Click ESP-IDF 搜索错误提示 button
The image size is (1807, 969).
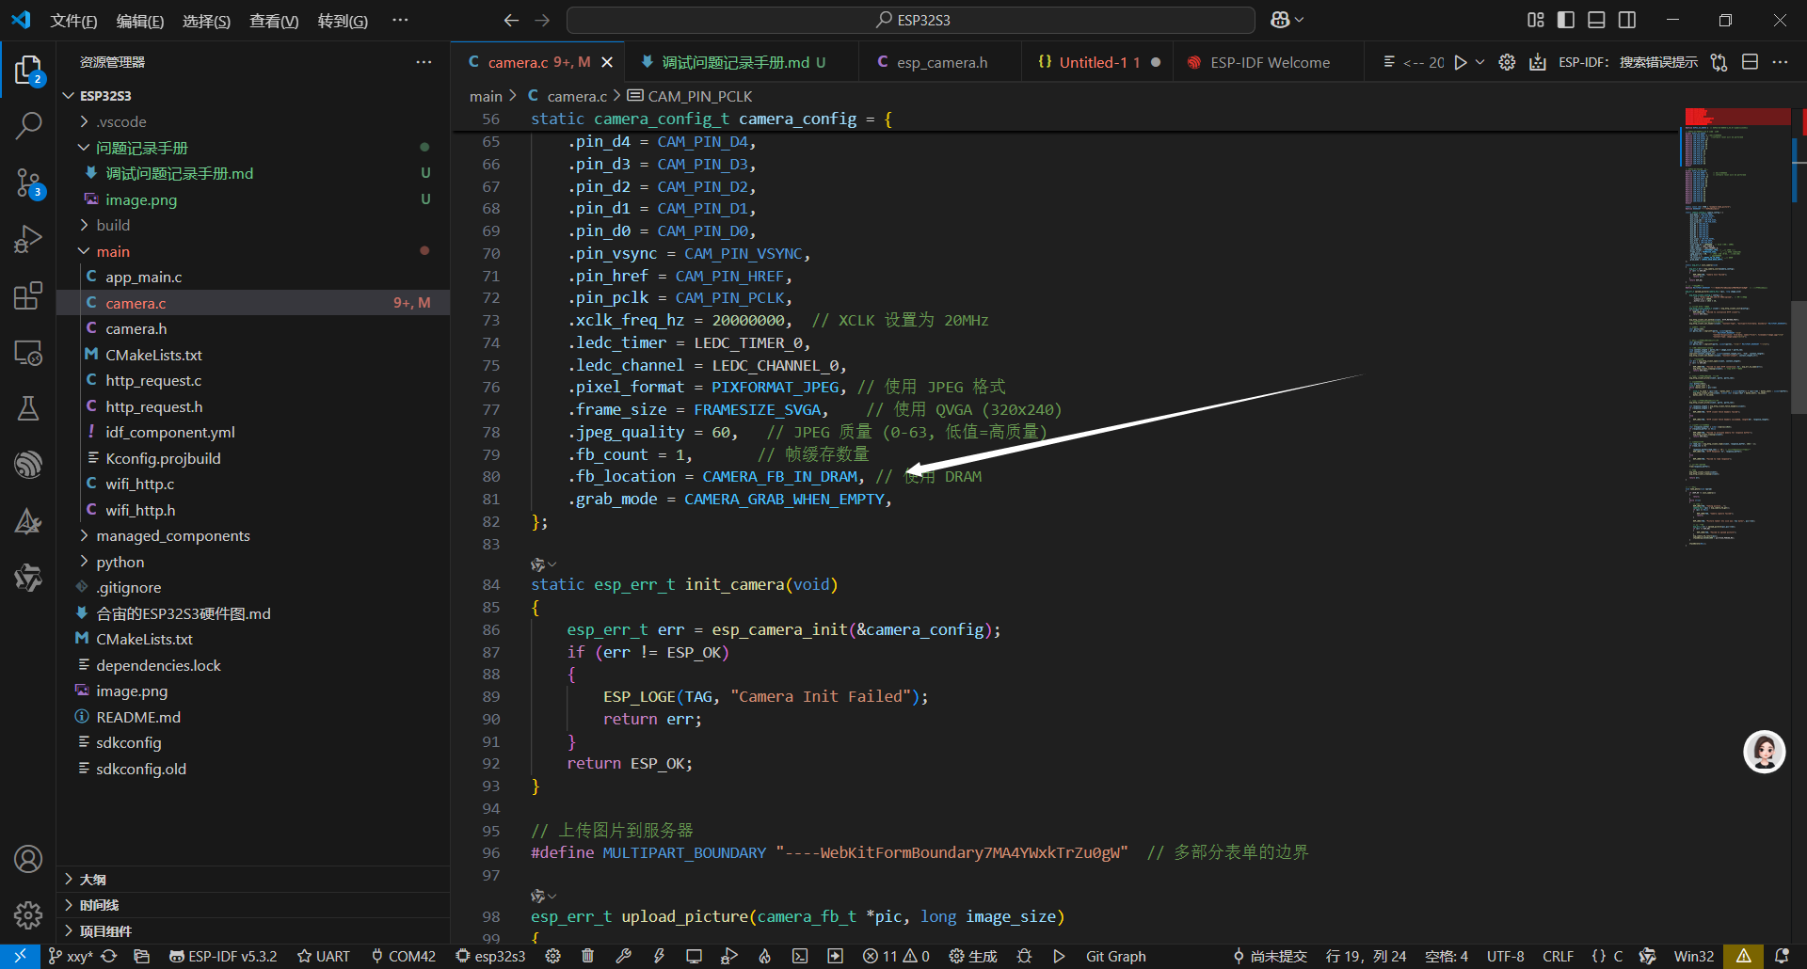coord(1627,62)
